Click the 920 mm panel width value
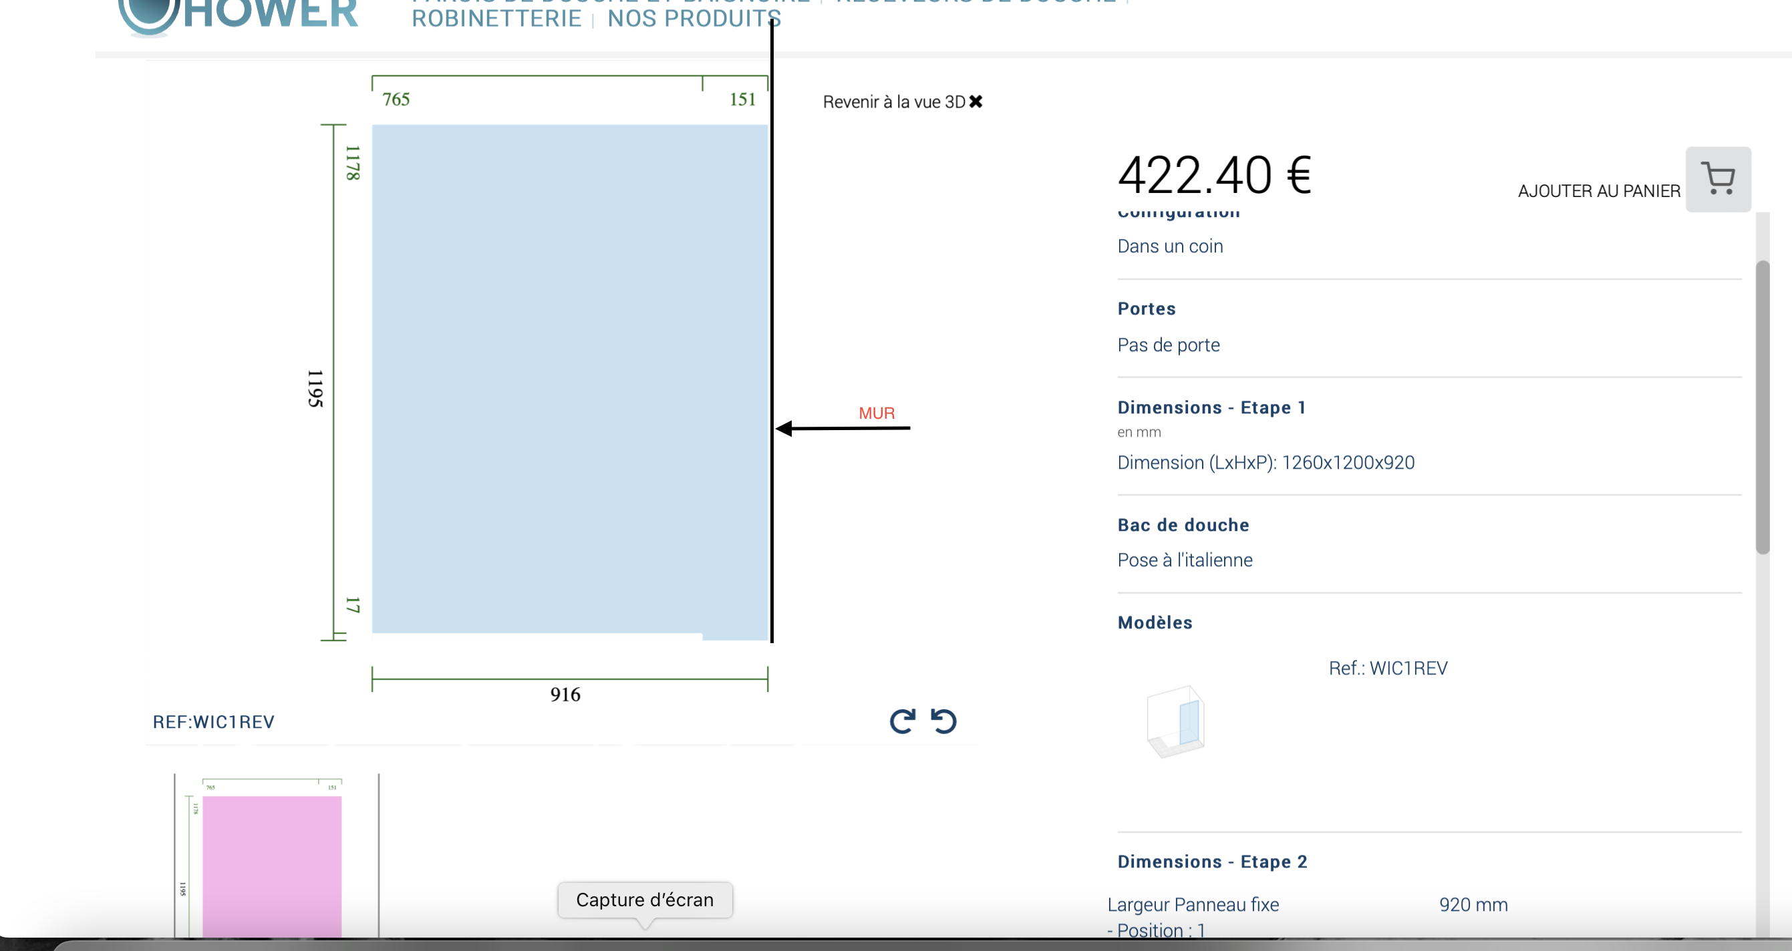The height and width of the screenshot is (951, 1792). tap(1473, 904)
